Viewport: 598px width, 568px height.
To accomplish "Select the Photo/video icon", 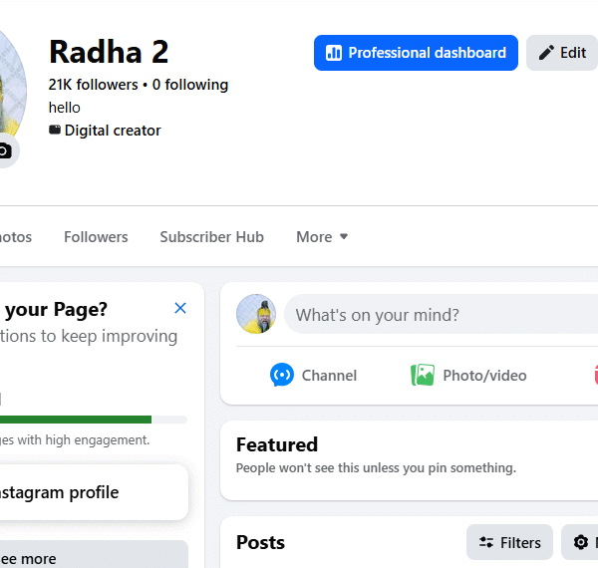I will [x=423, y=375].
